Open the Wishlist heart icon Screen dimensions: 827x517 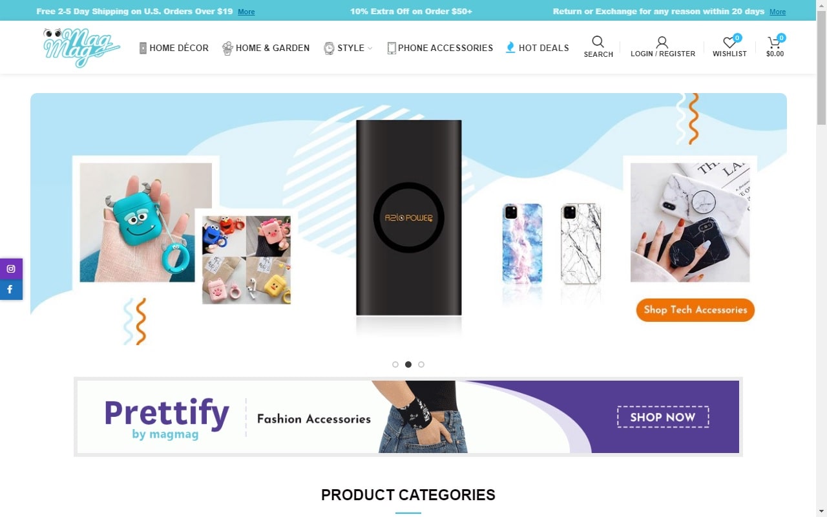[729, 43]
